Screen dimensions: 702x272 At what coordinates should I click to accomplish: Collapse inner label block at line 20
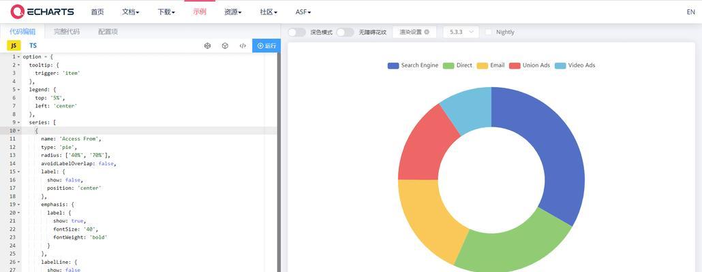(18, 213)
